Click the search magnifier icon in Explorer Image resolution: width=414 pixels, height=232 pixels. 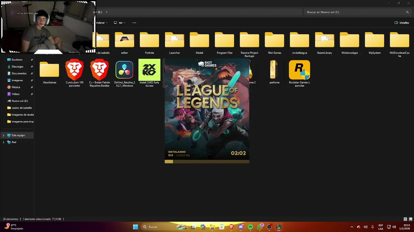click(408, 12)
